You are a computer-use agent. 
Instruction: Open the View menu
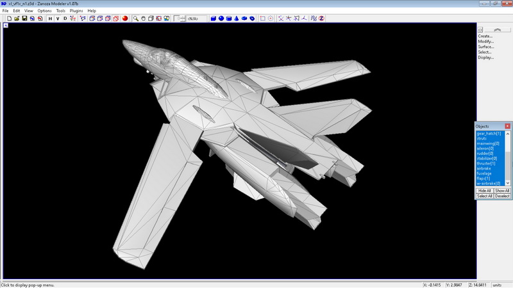pos(29,11)
